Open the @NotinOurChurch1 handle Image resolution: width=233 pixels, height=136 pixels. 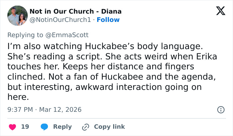[60, 20]
